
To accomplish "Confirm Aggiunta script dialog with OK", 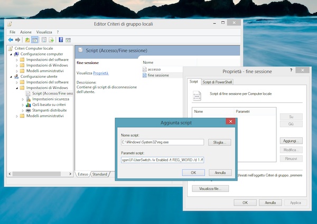I will pyautogui.click(x=193, y=173).
